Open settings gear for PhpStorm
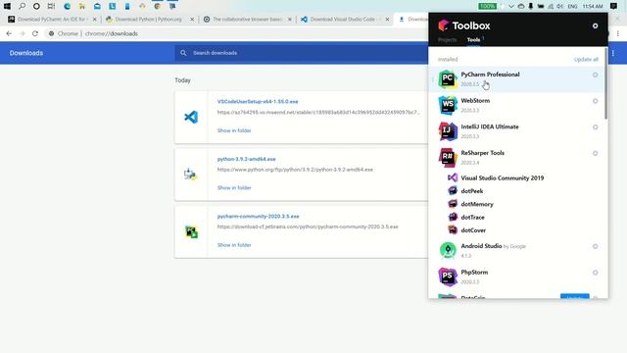 click(x=595, y=273)
